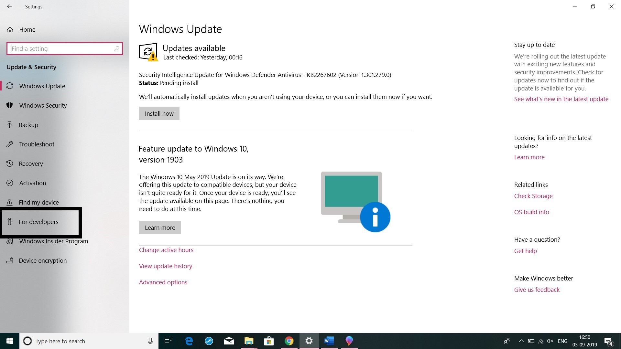The width and height of the screenshot is (621, 349).
Task: View update history link
Action: (x=166, y=266)
